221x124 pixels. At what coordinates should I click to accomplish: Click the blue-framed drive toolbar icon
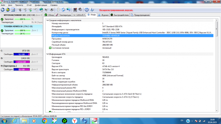point(13,10)
